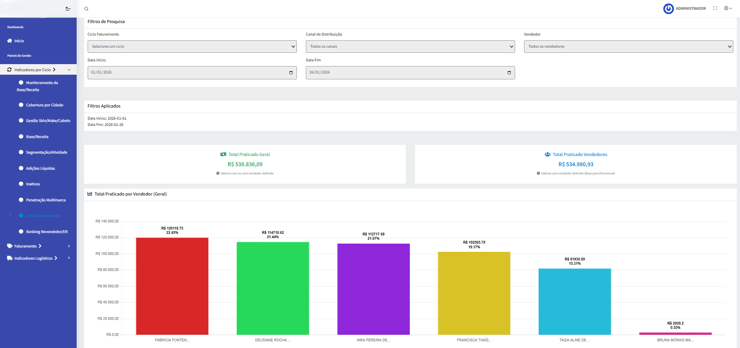Open calendar picker for Data Fim
This screenshot has height=348, width=740.
509,73
